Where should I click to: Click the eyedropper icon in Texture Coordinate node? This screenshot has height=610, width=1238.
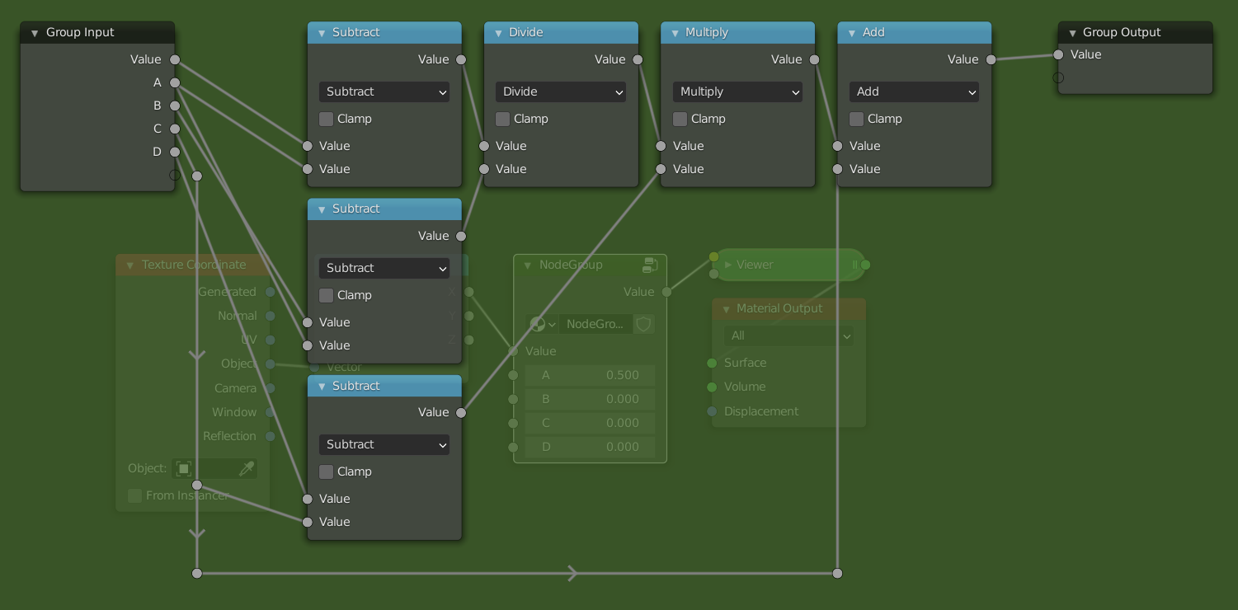(247, 468)
